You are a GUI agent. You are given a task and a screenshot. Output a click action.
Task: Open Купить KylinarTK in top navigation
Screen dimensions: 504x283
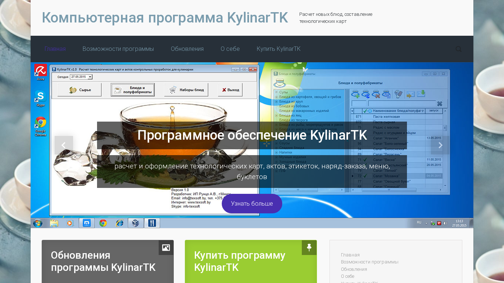279,49
